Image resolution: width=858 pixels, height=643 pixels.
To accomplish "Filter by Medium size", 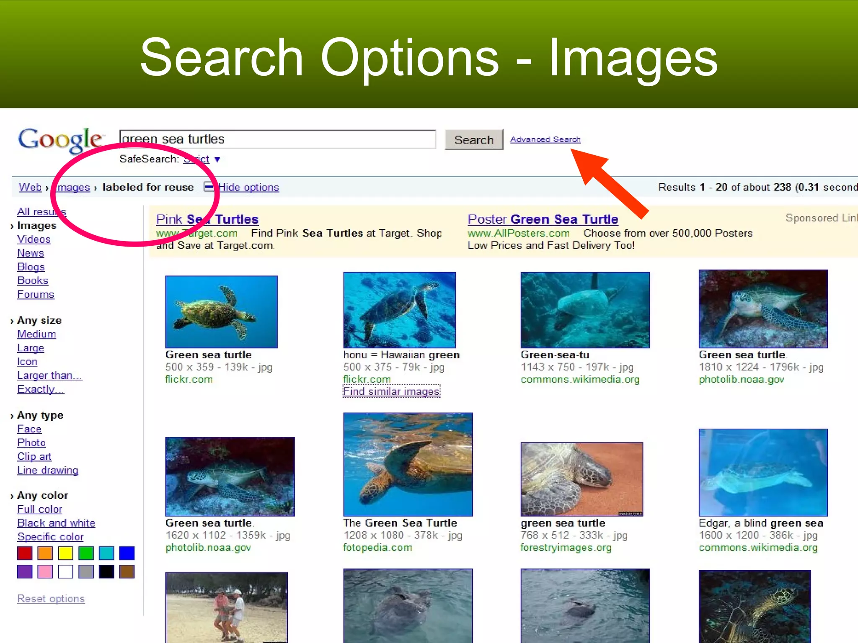I will (36, 334).
